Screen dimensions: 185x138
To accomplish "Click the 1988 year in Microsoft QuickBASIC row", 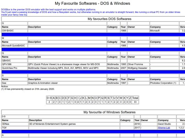I will point(124,46).
